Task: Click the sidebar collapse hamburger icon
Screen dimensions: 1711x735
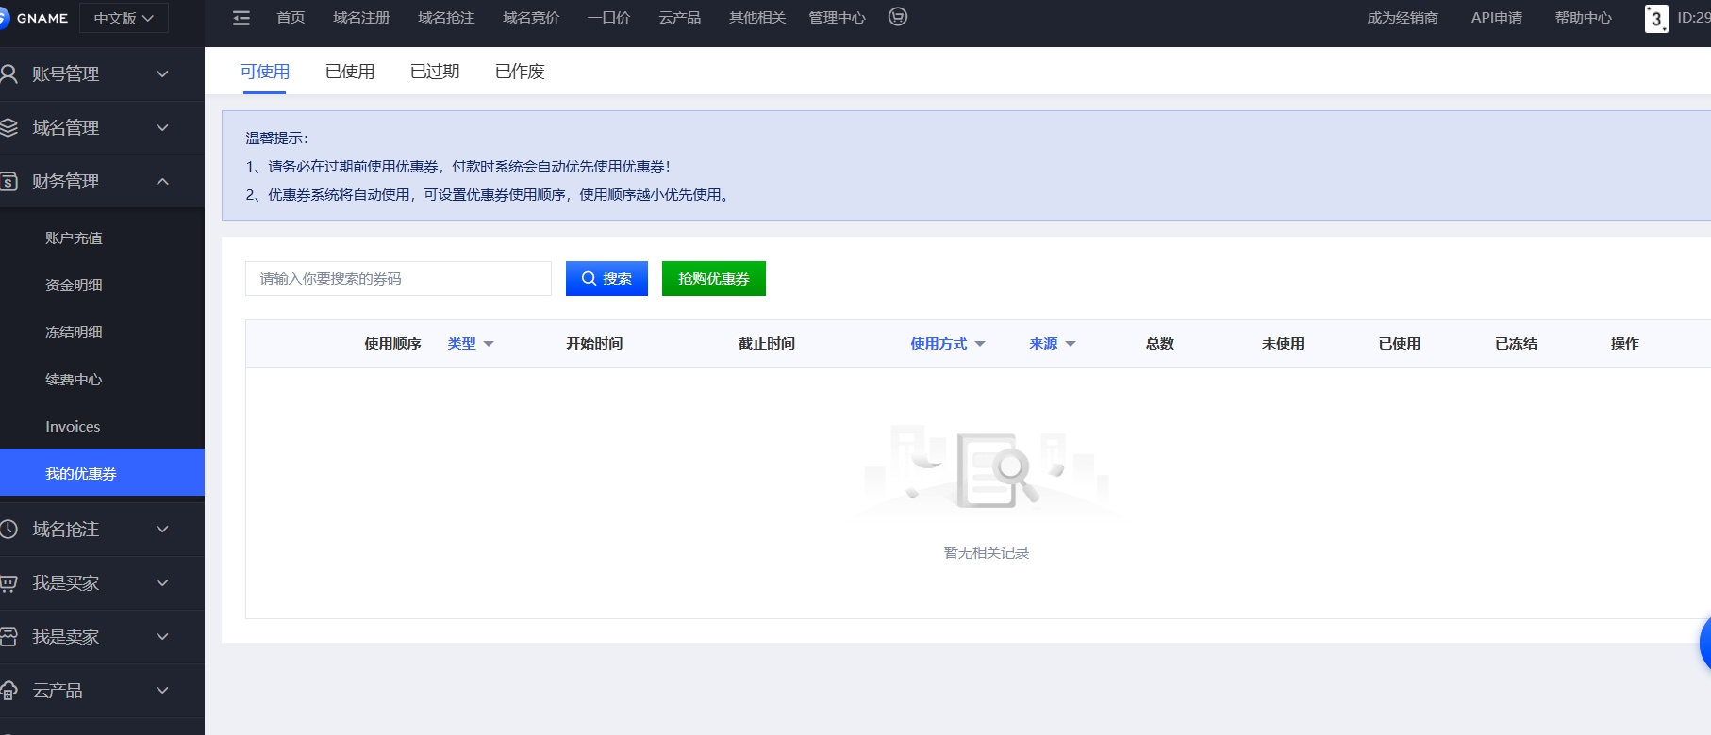Action: pyautogui.click(x=241, y=18)
